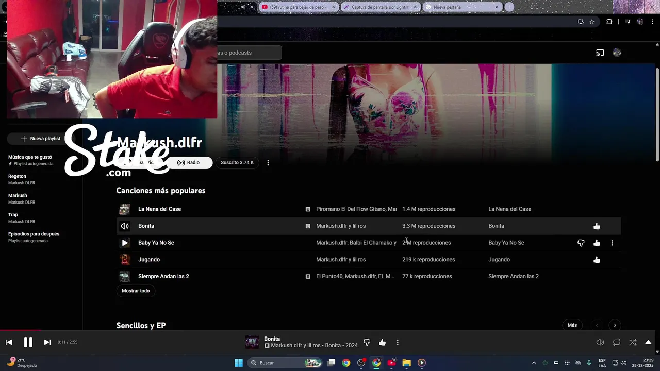The height and width of the screenshot is (371, 660).
Task: Click the Jugando song thumbnail
Action: pos(125,260)
